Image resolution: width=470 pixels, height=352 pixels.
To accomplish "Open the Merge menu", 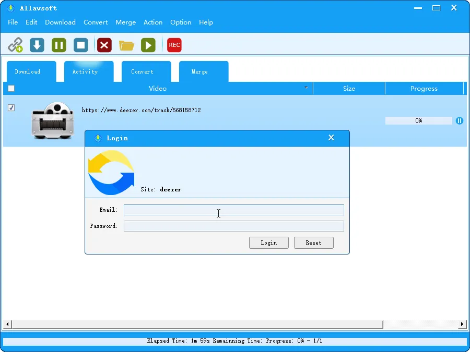I will (x=125, y=22).
